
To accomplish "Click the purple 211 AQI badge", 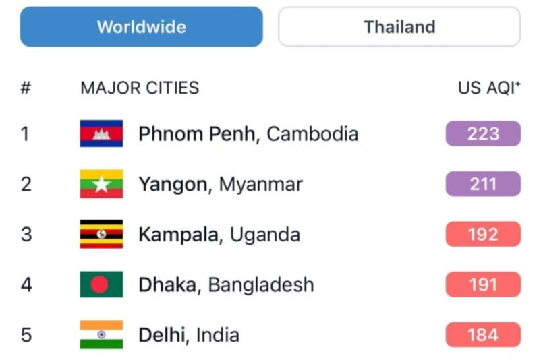I will pyautogui.click(x=483, y=184).
